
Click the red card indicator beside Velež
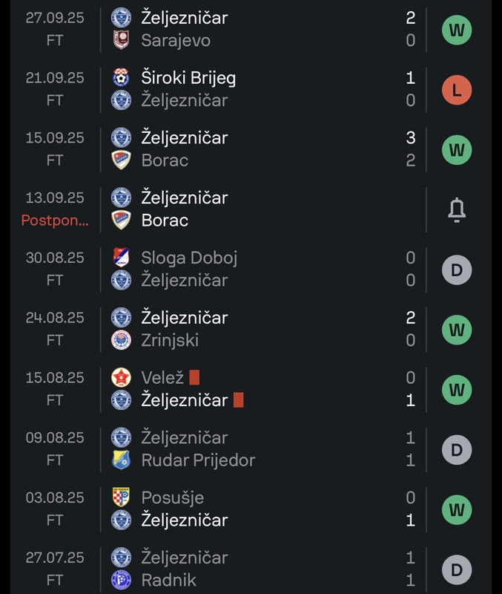[194, 377]
